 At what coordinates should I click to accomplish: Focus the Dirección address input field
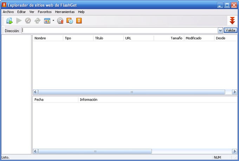click(120, 31)
